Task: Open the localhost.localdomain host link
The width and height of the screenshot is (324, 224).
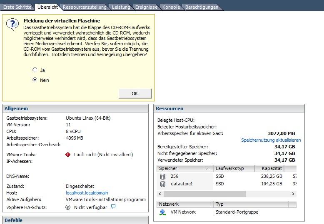Action: click(87, 193)
